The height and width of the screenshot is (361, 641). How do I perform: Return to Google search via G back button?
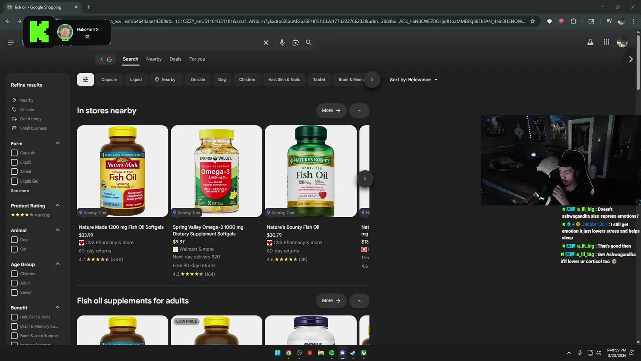[x=106, y=59]
